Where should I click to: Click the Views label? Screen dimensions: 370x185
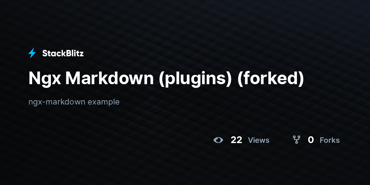tap(259, 140)
